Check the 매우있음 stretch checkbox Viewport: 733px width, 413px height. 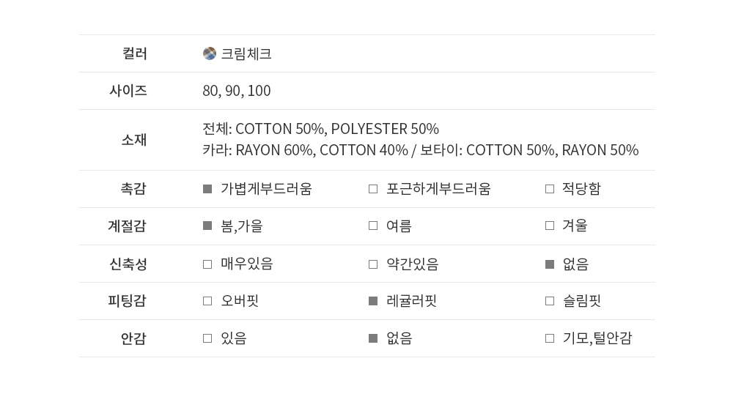pyautogui.click(x=207, y=264)
